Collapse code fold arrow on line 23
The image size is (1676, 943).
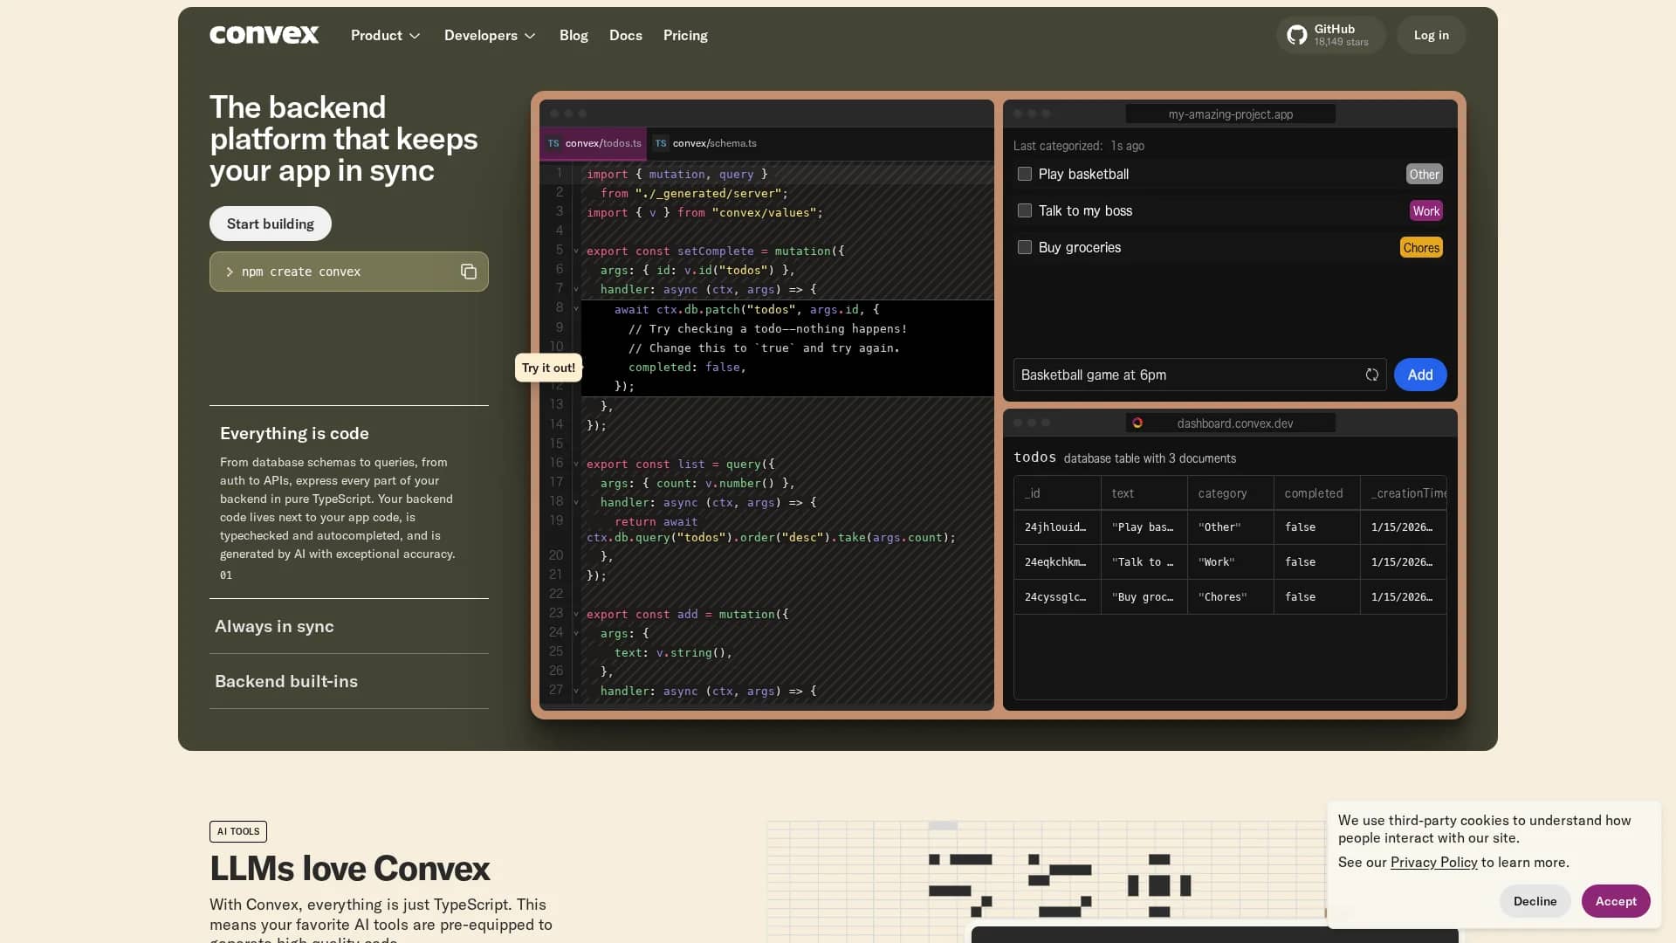pyautogui.click(x=576, y=614)
